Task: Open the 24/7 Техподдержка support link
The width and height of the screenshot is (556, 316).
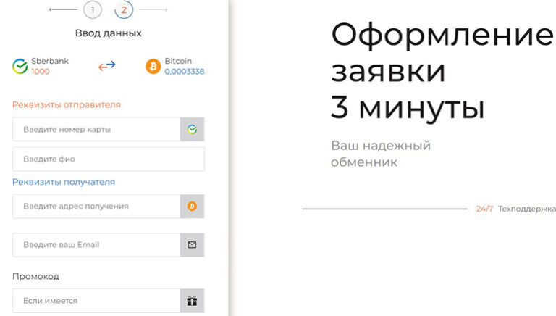Action: [x=515, y=209]
